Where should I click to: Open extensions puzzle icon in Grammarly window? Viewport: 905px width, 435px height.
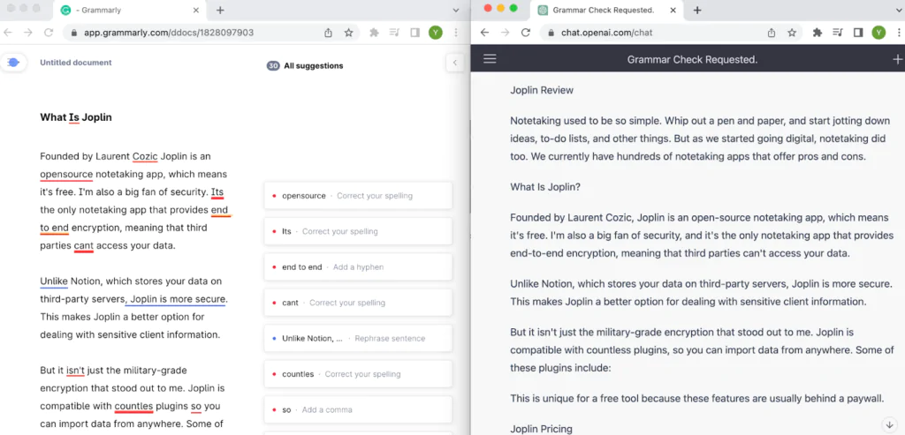(x=374, y=33)
